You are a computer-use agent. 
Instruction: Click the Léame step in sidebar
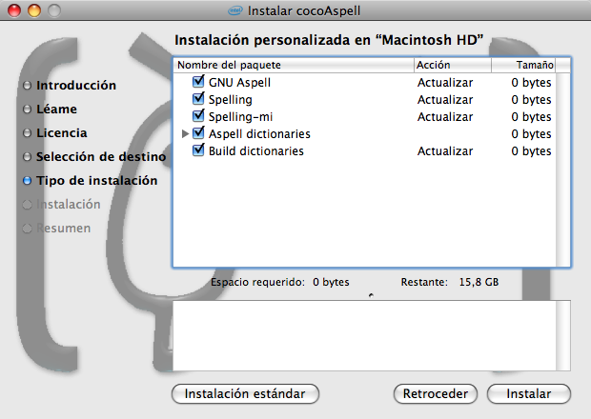[x=56, y=110]
